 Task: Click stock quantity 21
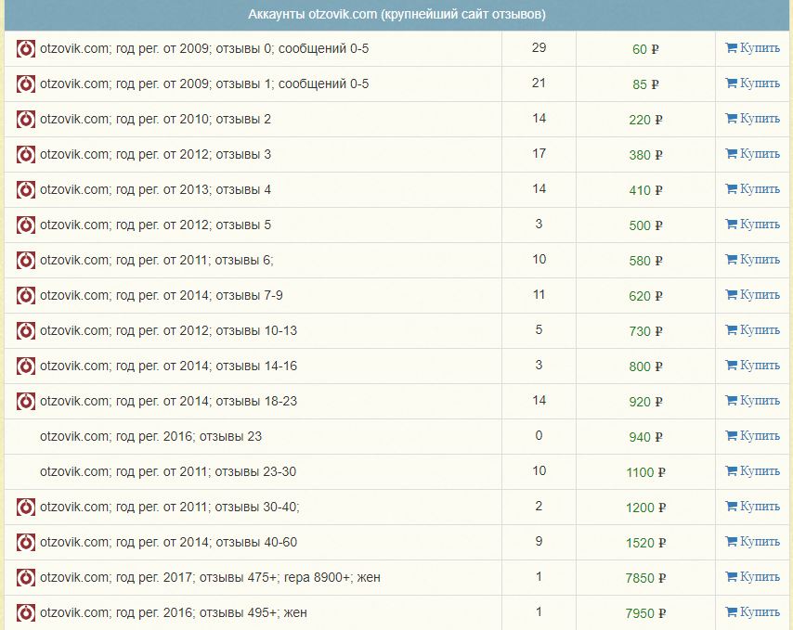click(x=539, y=83)
